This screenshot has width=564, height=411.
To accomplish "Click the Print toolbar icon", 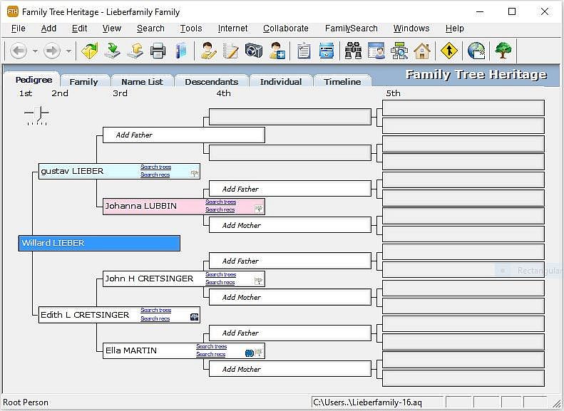I will click(x=158, y=51).
